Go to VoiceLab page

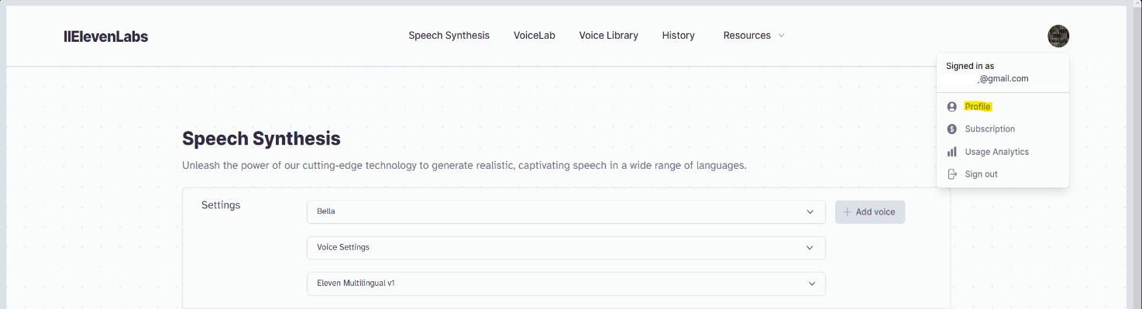click(535, 36)
